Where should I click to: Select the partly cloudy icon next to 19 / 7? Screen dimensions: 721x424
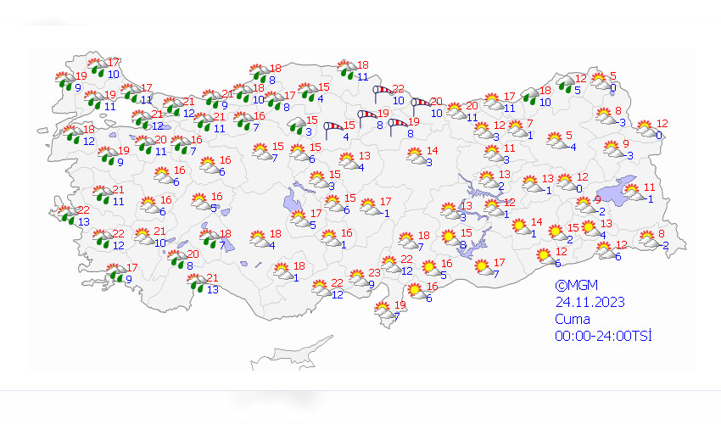pyautogui.click(x=384, y=310)
